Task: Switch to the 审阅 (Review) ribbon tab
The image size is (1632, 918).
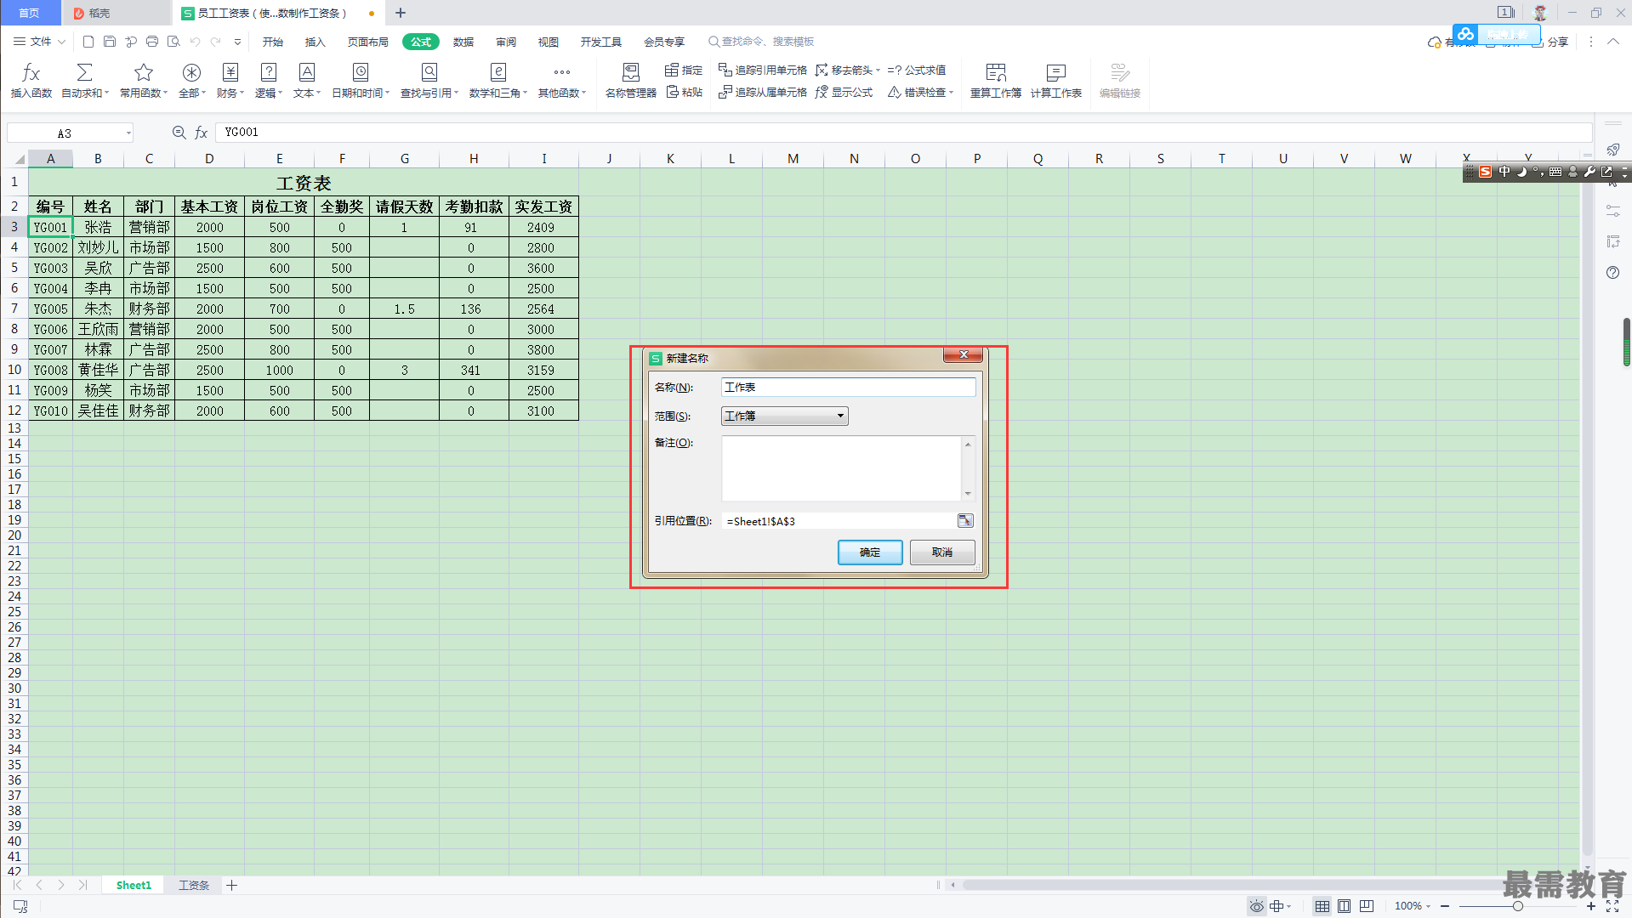Action: [506, 42]
